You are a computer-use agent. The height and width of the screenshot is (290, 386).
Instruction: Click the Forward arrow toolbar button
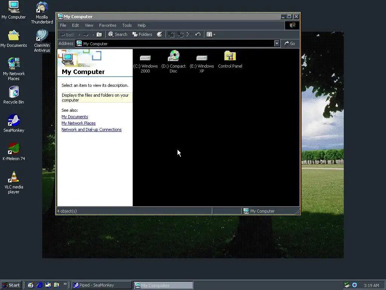pyautogui.click(x=86, y=34)
